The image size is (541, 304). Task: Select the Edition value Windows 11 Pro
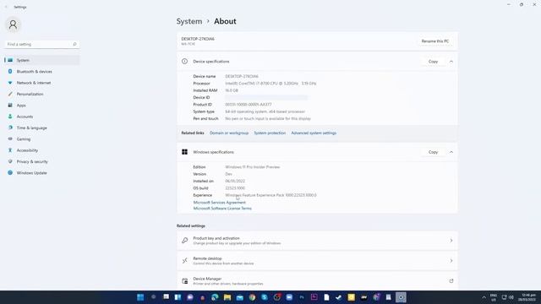coord(252,167)
